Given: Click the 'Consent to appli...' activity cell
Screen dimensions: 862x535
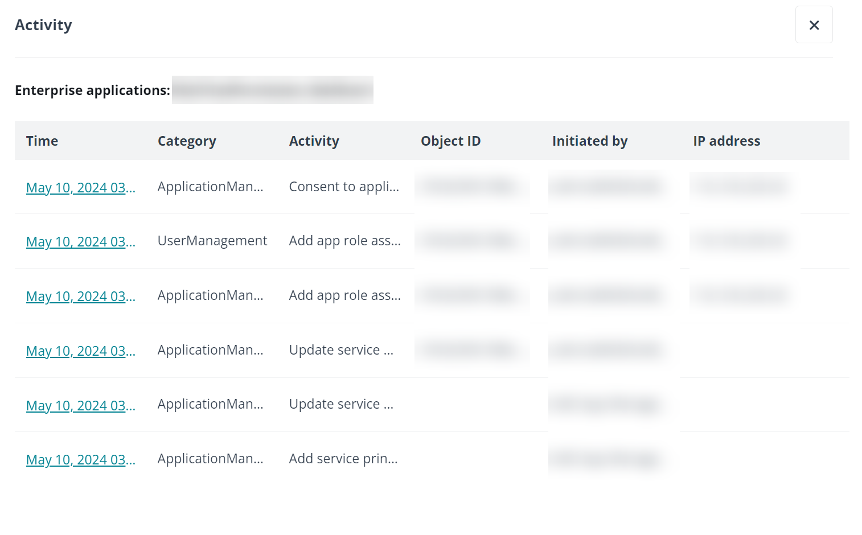Looking at the screenshot, I should pos(344,187).
